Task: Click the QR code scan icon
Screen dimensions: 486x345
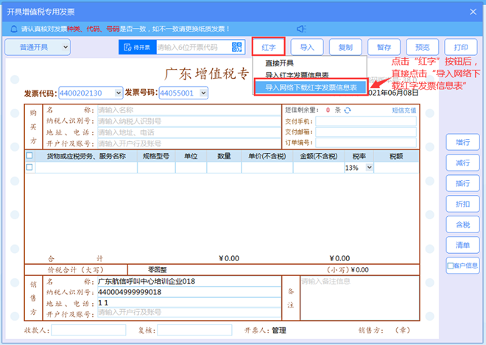Action: tap(237, 47)
